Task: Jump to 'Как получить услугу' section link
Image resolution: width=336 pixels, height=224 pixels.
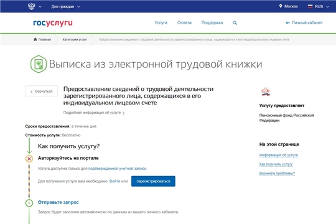Action: click(x=276, y=164)
